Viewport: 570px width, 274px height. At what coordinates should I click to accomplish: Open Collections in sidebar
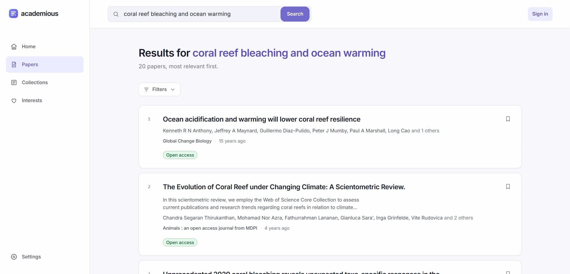click(x=45, y=83)
